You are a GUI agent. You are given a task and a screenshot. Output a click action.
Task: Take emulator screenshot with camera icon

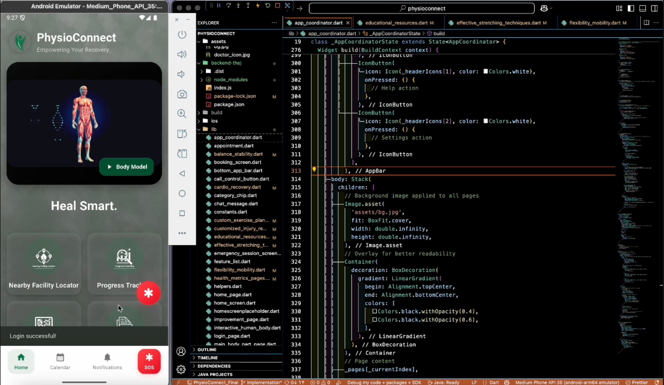182,94
